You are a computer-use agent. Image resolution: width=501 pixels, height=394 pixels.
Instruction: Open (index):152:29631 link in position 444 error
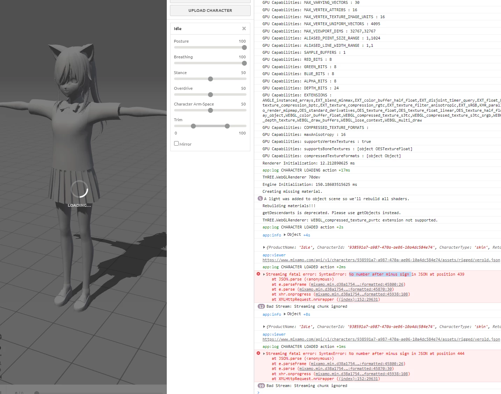pos(358,379)
